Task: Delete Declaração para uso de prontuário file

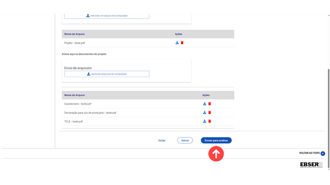Action: (210, 113)
